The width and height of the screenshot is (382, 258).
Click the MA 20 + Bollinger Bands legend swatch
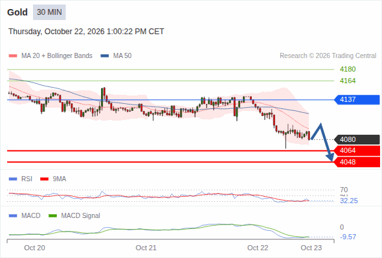click(13, 56)
